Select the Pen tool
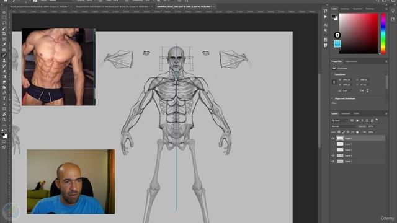 [x=4, y=93]
